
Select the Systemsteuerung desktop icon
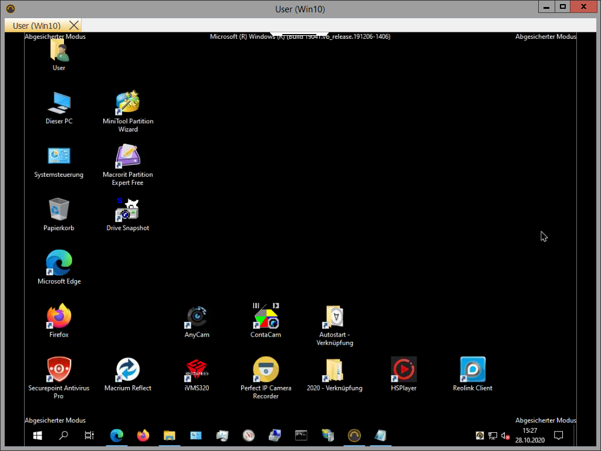(59, 157)
